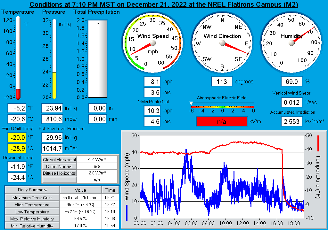Image resolution: width=328 pixels, height=230 pixels.
Task: Select the -5.2 °F temperature field
Action: 17,108
